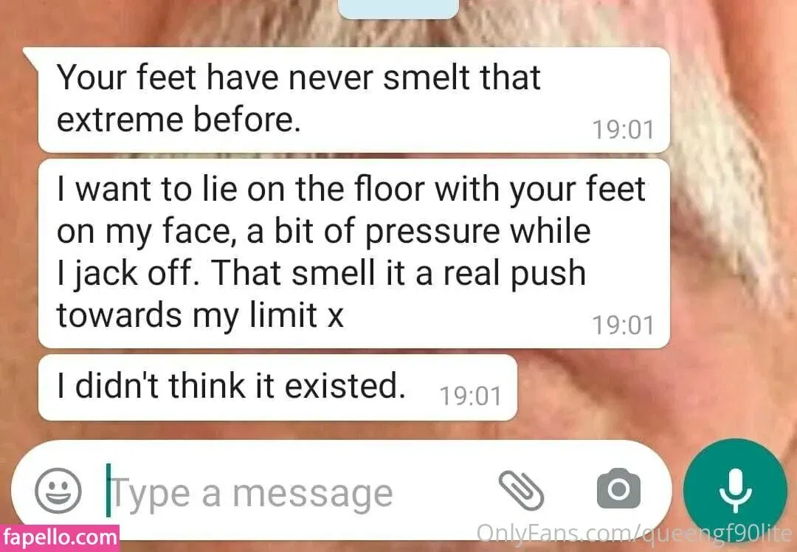The image size is (797, 552).
Task: Click the tail of the first message bubble
Action: click(30, 56)
